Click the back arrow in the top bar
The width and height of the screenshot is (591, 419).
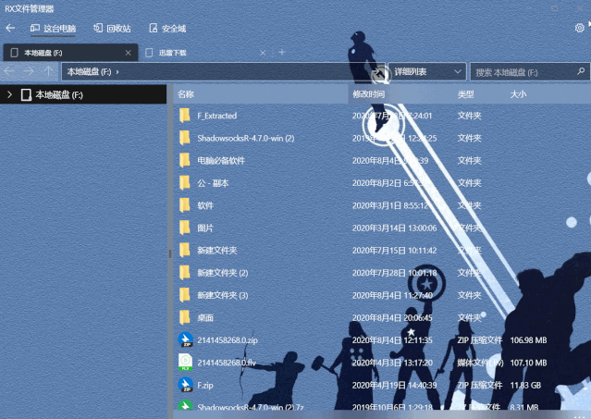10,29
